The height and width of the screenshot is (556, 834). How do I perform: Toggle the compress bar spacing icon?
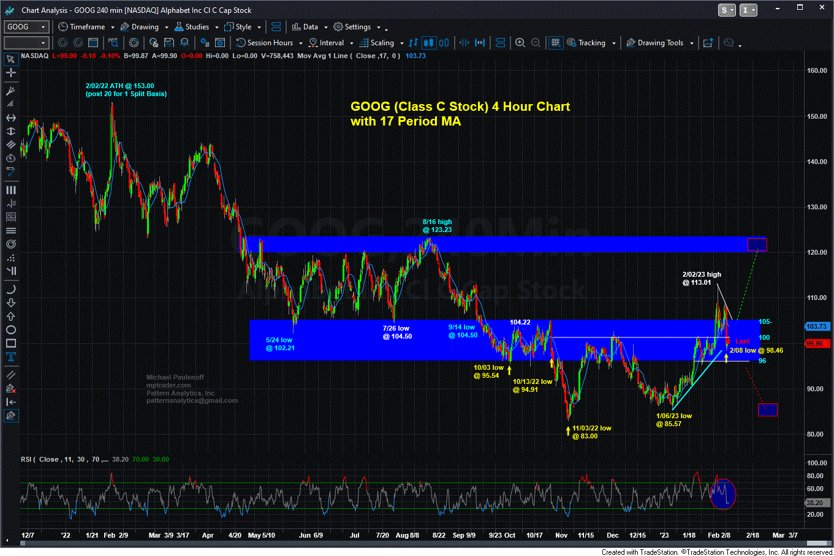pyautogui.click(x=464, y=43)
